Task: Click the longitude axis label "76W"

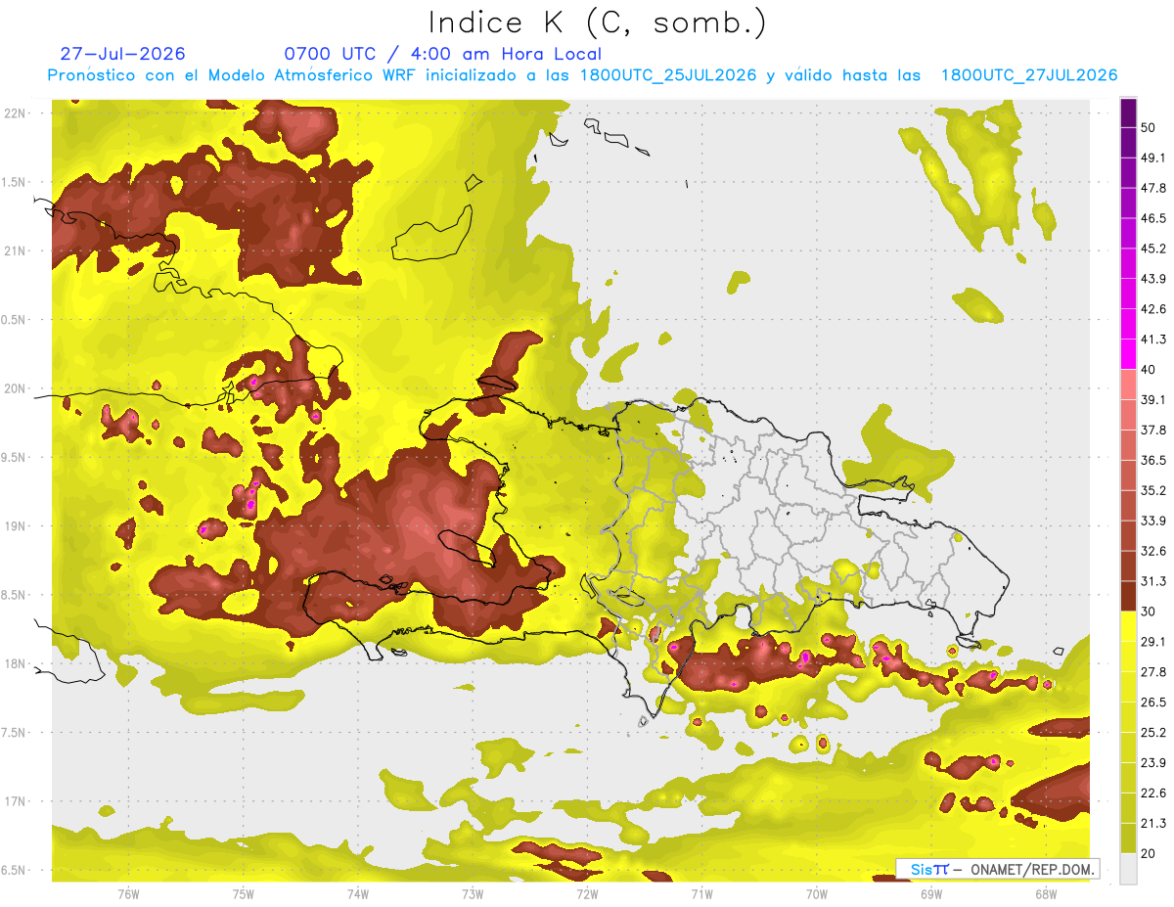Action: point(129,893)
